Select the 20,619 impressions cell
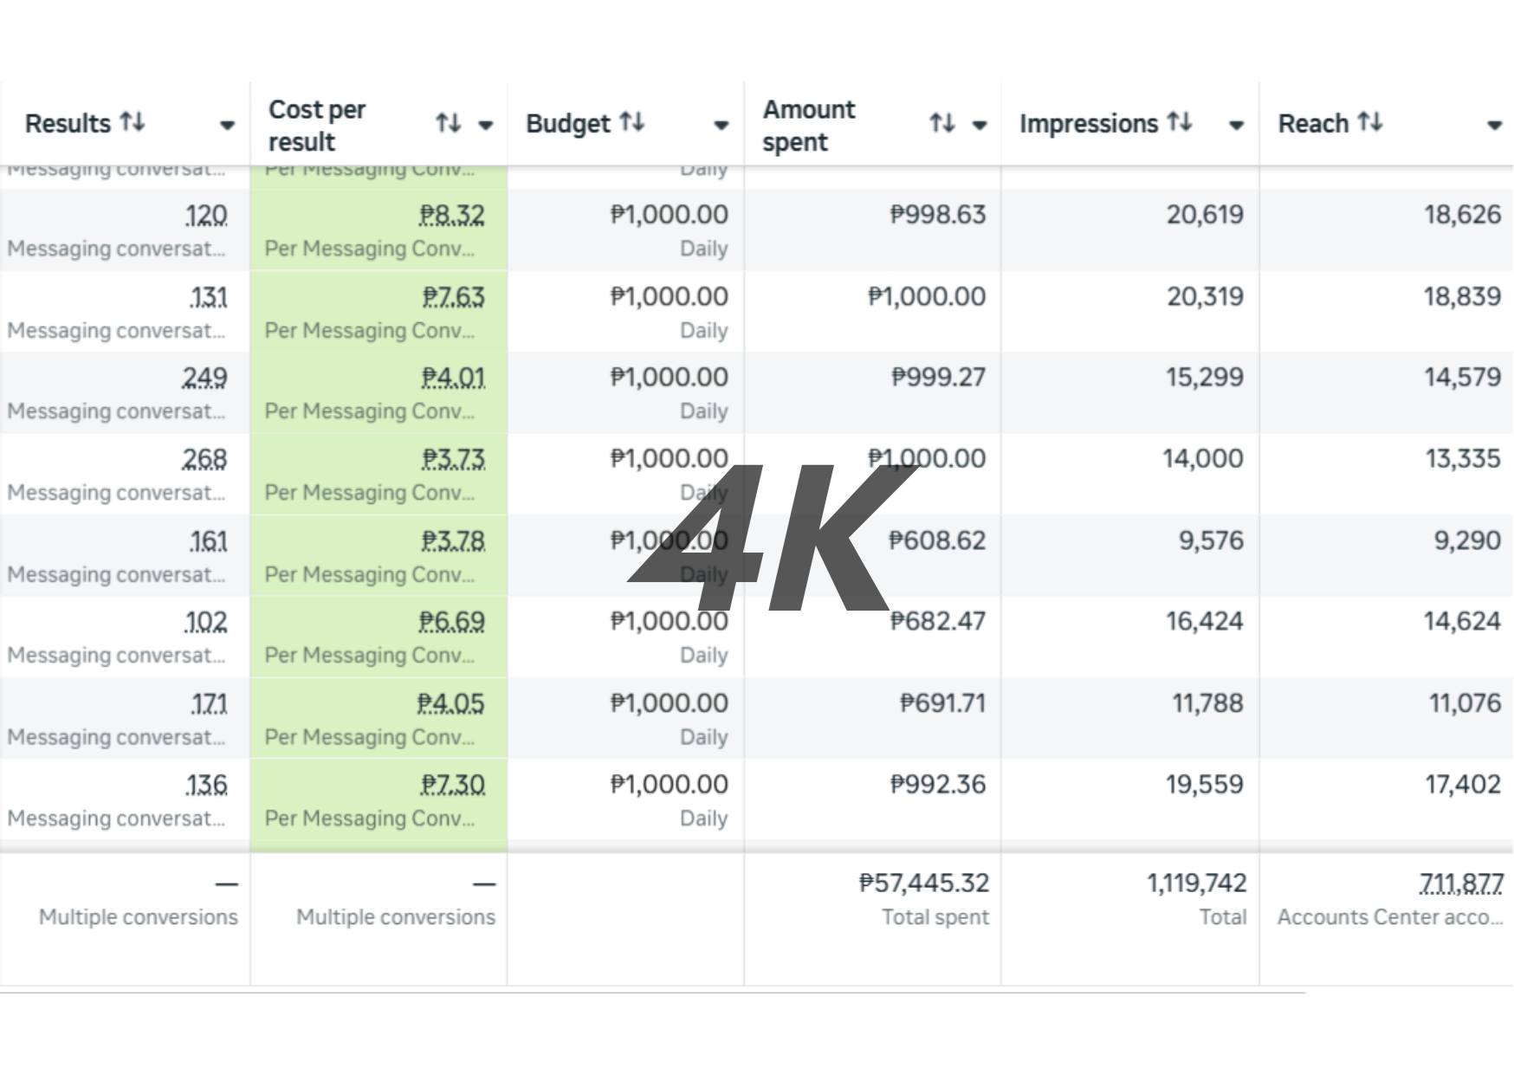This screenshot has height=1074, width=1514. point(1204,215)
